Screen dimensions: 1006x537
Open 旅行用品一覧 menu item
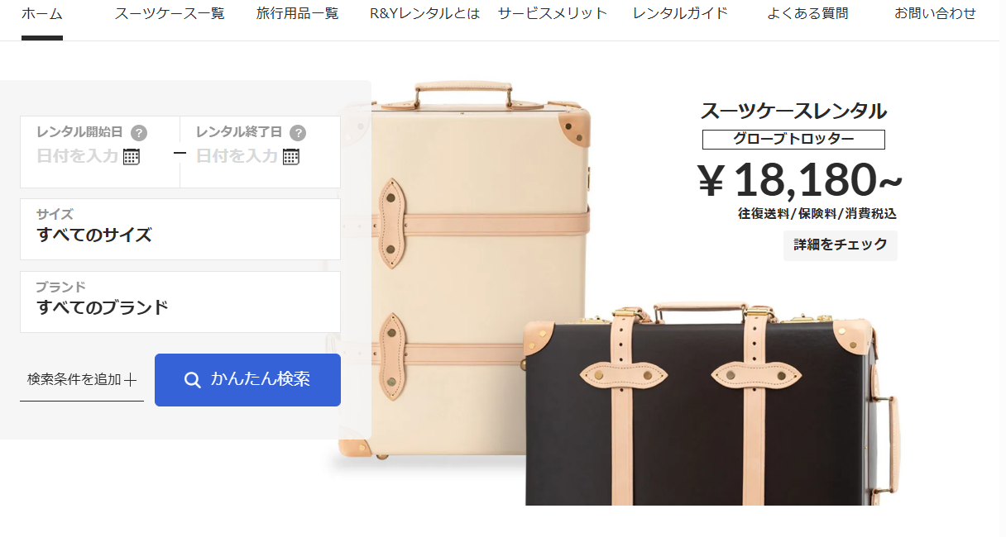click(x=298, y=14)
